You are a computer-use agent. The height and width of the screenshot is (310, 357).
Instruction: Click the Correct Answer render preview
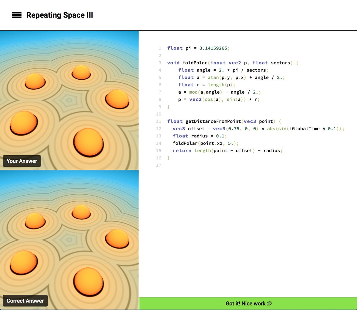69,240
